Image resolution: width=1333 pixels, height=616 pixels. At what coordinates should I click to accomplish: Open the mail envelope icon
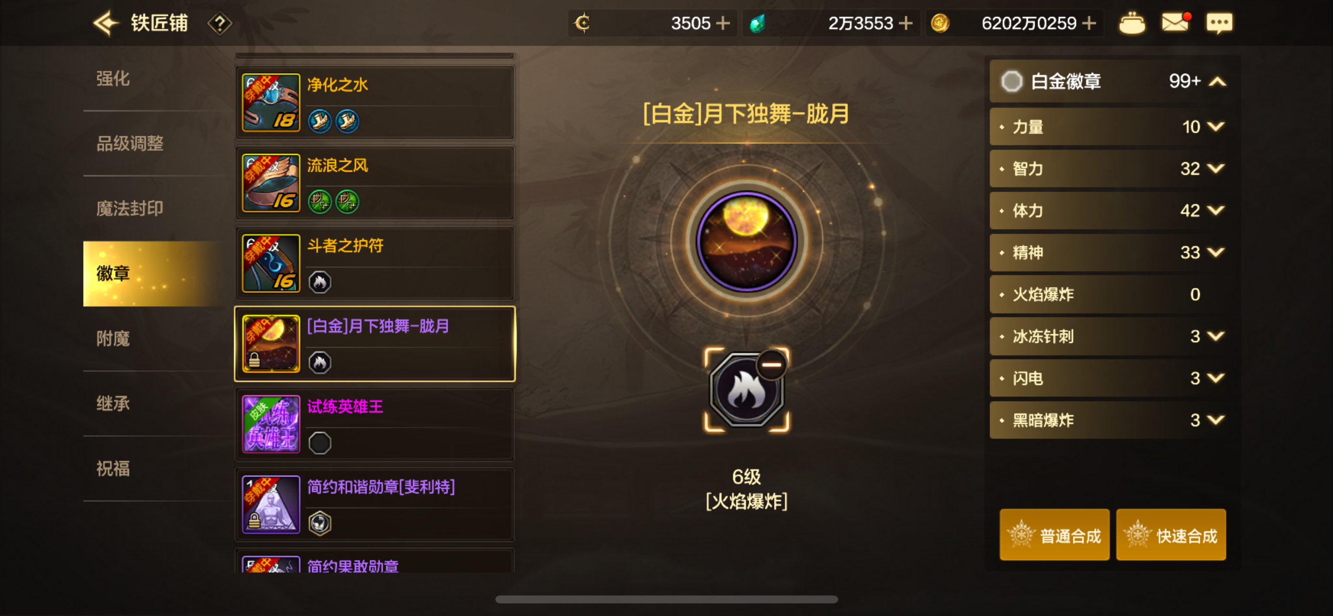pos(1176,23)
